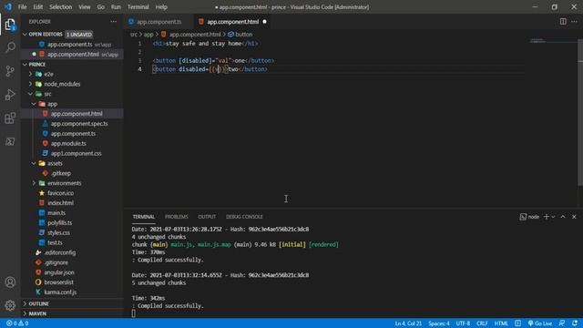Click the status bar icon right of HTML
This screenshot has width=583, height=328.
click(x=517, y=323)
